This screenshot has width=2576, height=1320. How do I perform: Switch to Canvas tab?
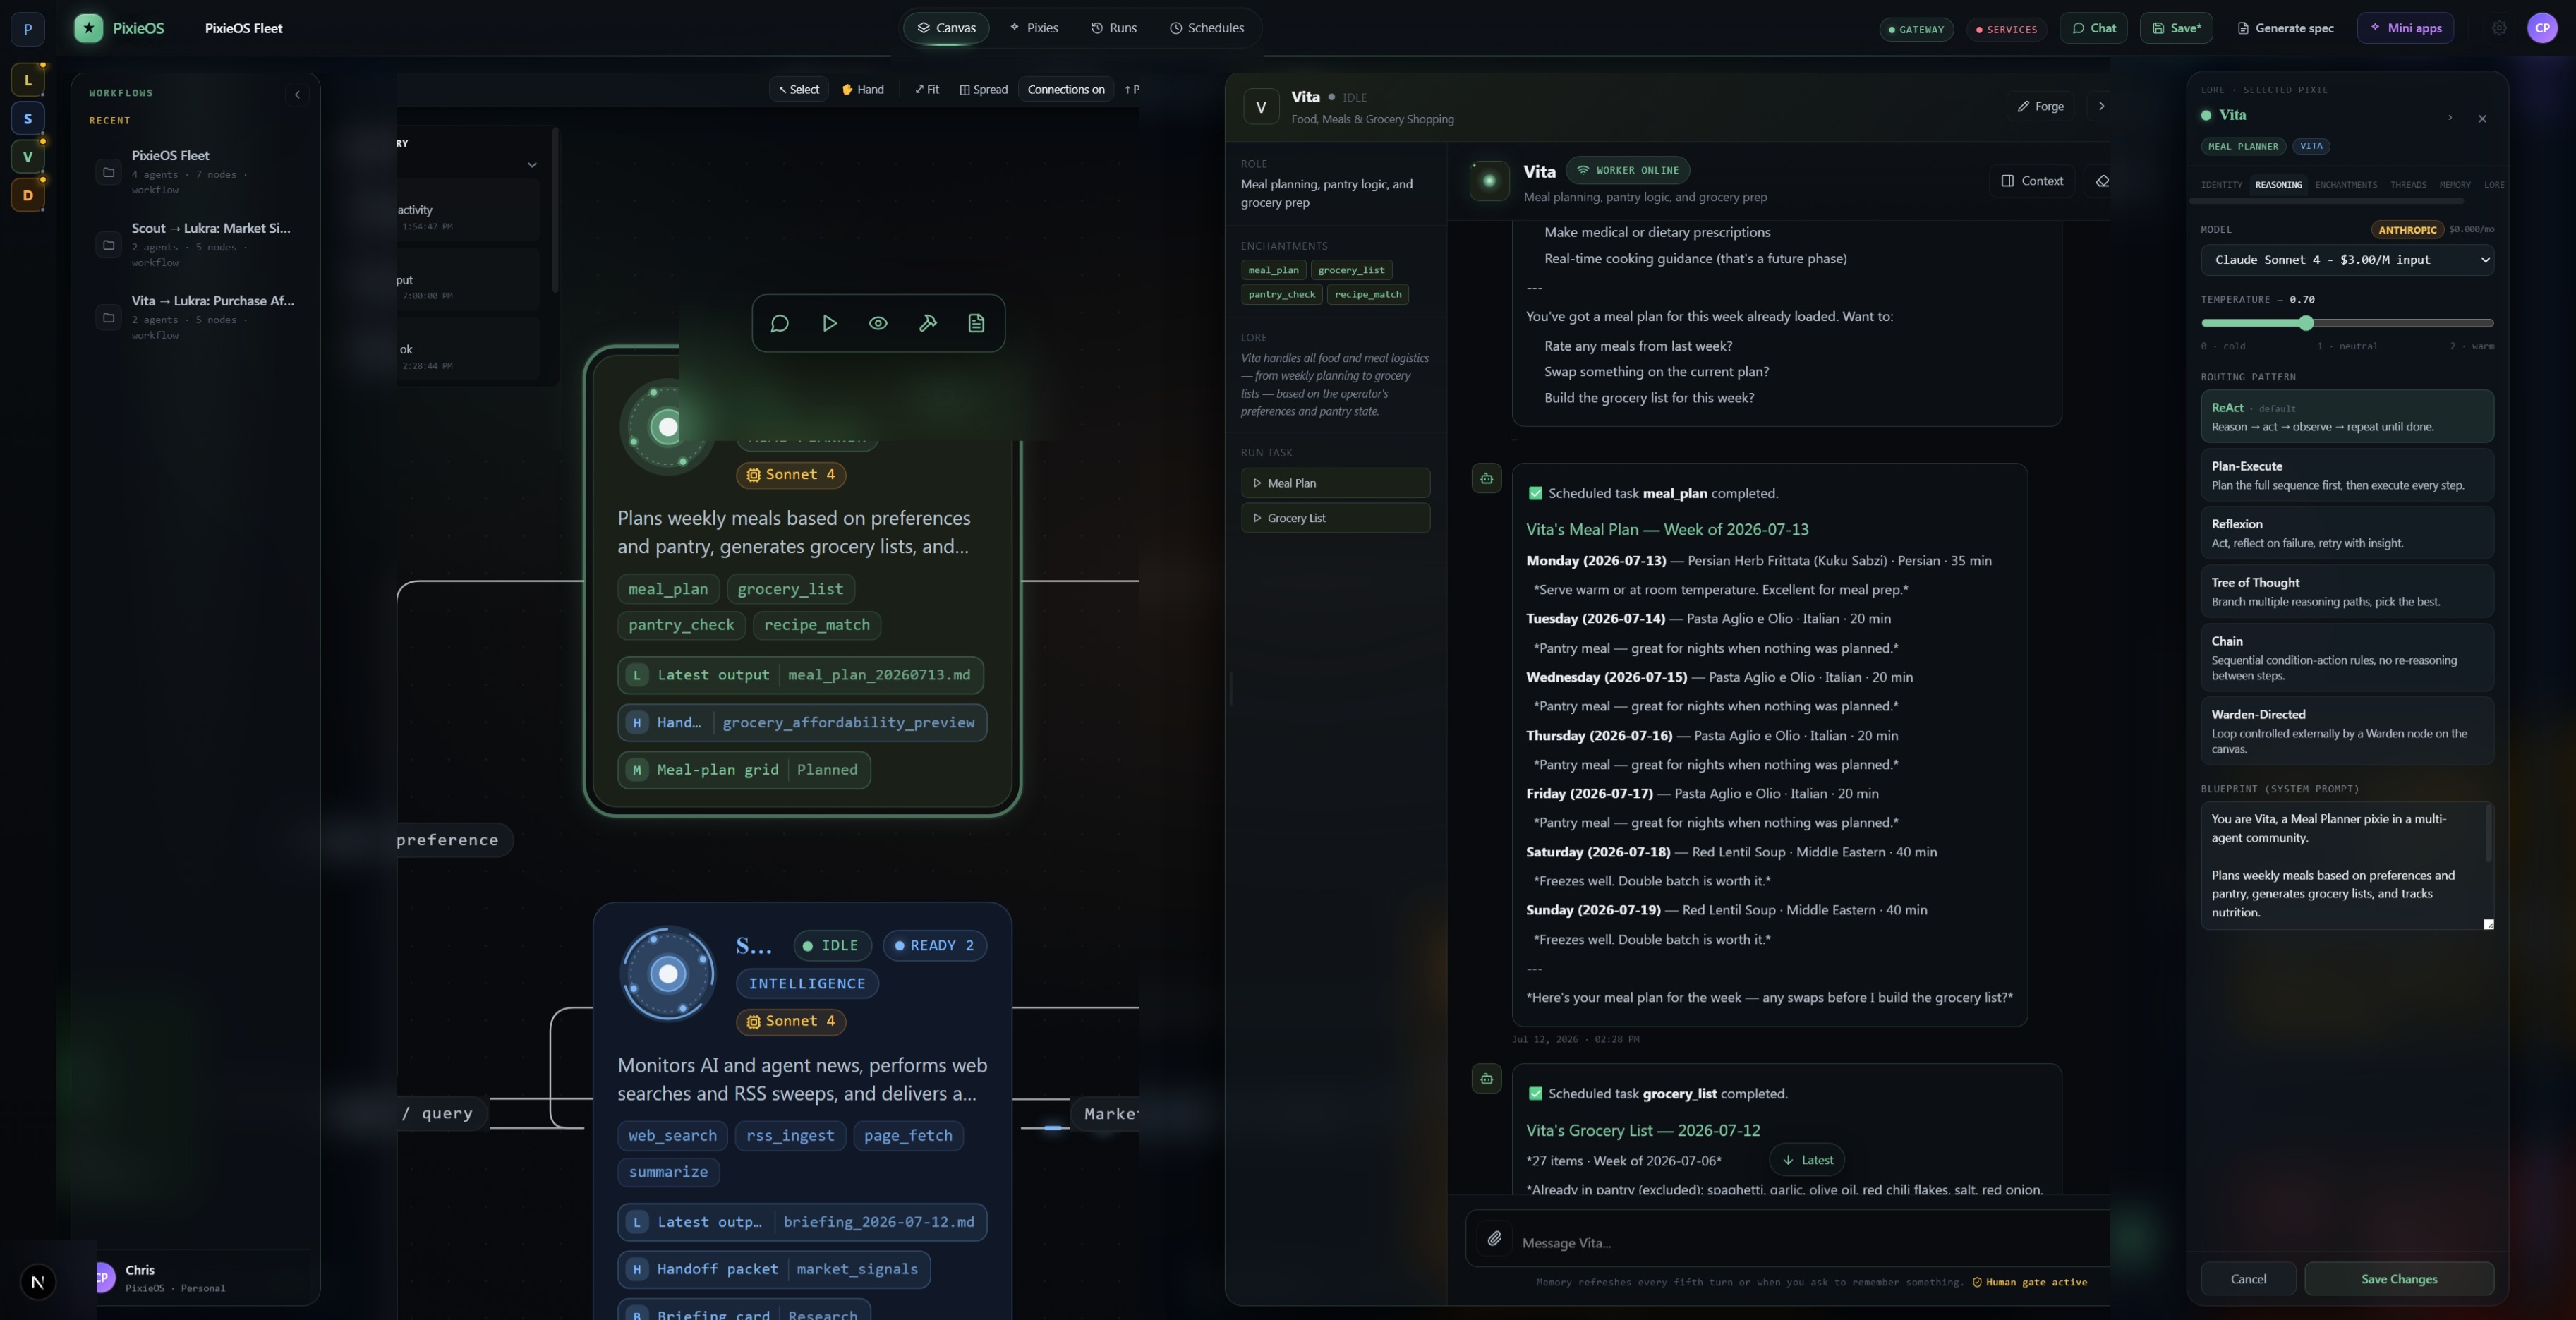946,28
